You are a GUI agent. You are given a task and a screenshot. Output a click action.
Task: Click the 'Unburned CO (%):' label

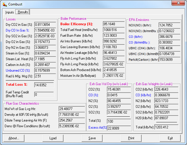(18, 70)
